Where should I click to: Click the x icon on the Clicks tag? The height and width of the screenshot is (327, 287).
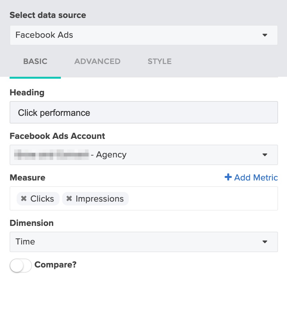pyautogui.click(x=24, y=198)
